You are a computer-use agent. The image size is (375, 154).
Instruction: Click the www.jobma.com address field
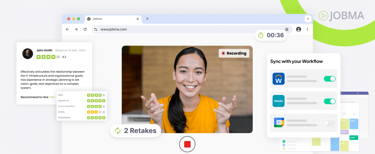coord(192,29)
